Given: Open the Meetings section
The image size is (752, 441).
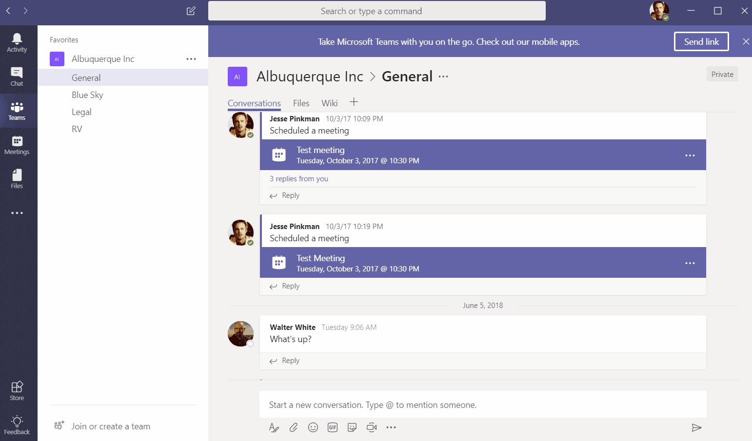Looking at the screenshot, I should [x=17, y=145].
